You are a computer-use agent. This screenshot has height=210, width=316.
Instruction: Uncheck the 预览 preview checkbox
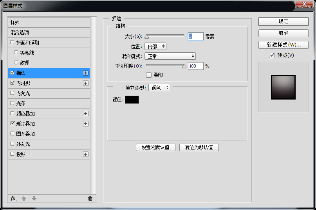click(272, 55)
